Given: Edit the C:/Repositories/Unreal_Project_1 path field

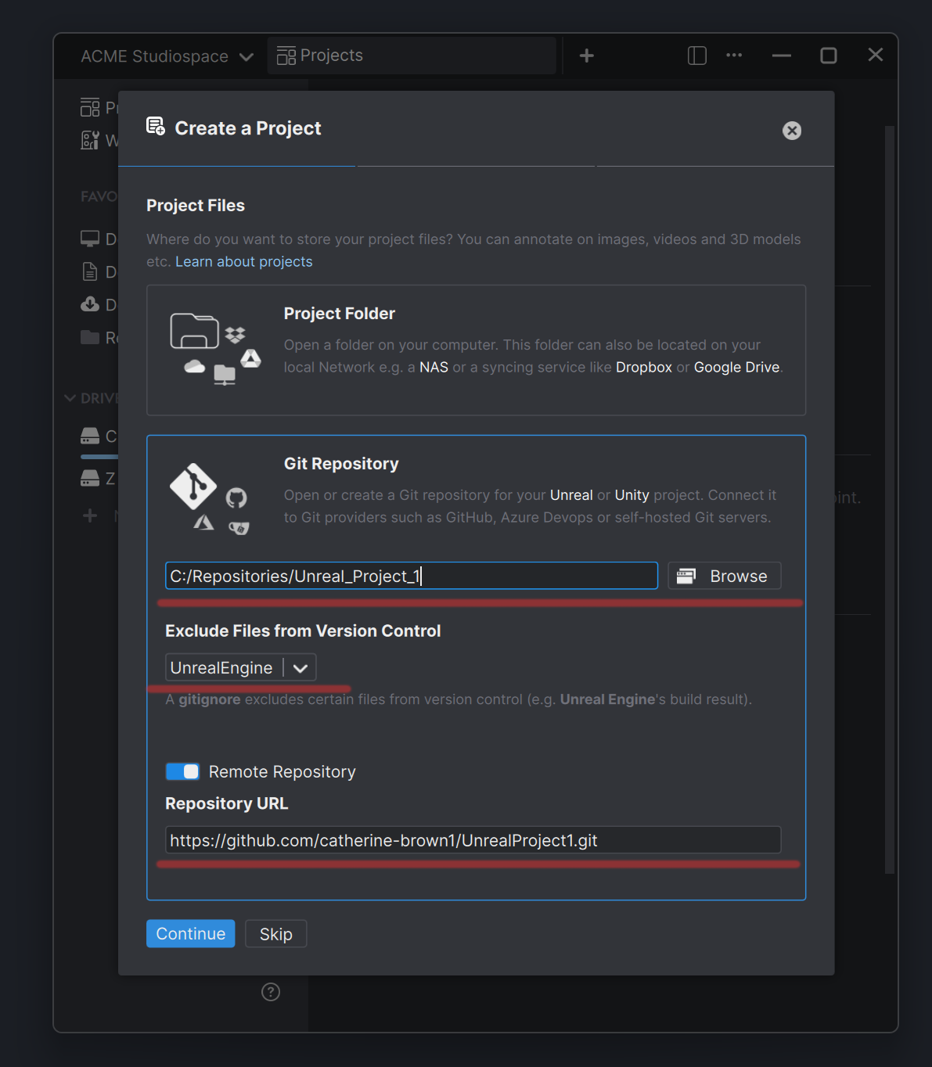Looking at the screenshot, I should click(x=412, y=576).
